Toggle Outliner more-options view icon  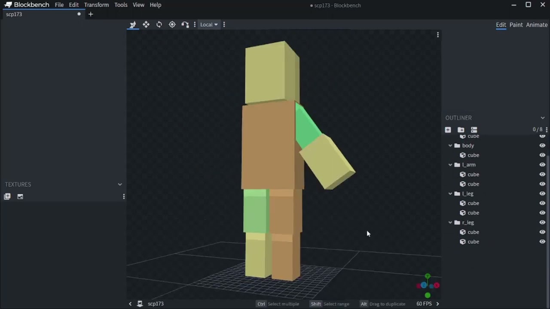(x=474, y=130)
